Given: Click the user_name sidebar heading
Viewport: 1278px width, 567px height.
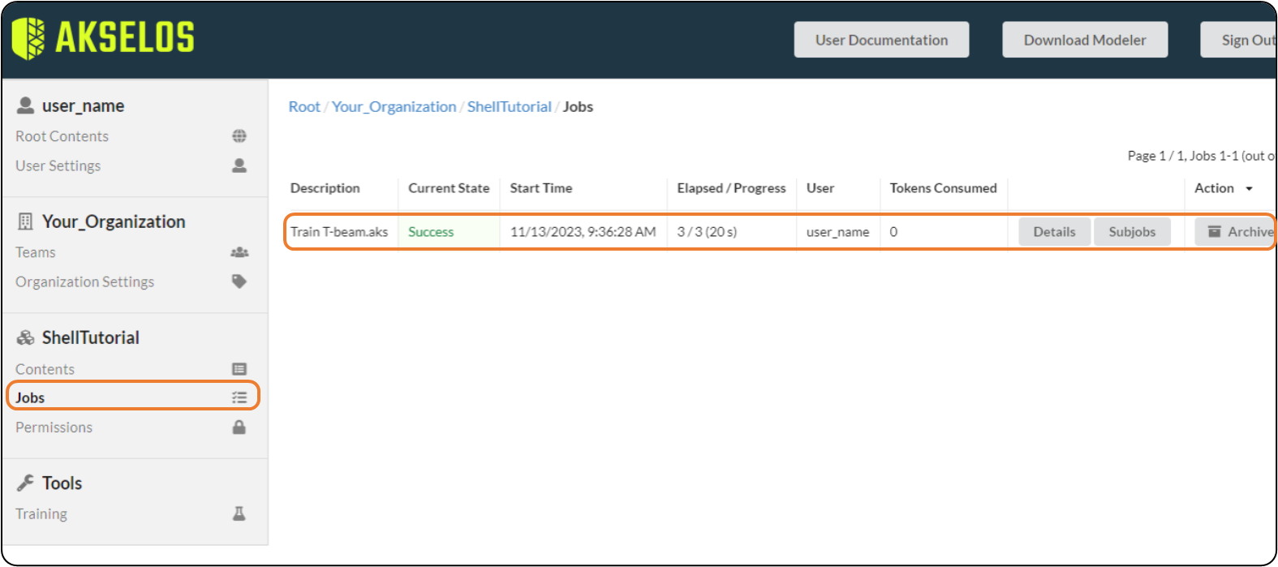Looking at the screenshot, I should pos(83,105).
